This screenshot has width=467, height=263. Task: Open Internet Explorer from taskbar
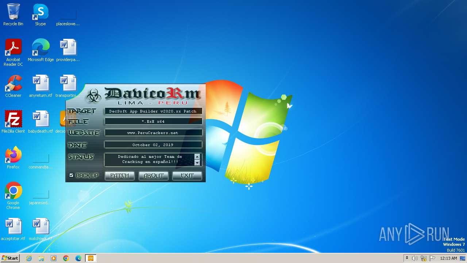29,258
